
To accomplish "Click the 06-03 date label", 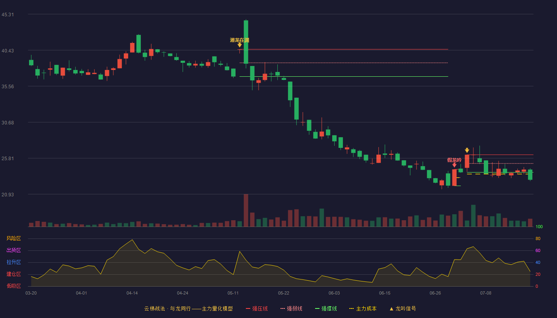I will coord(334,293).
